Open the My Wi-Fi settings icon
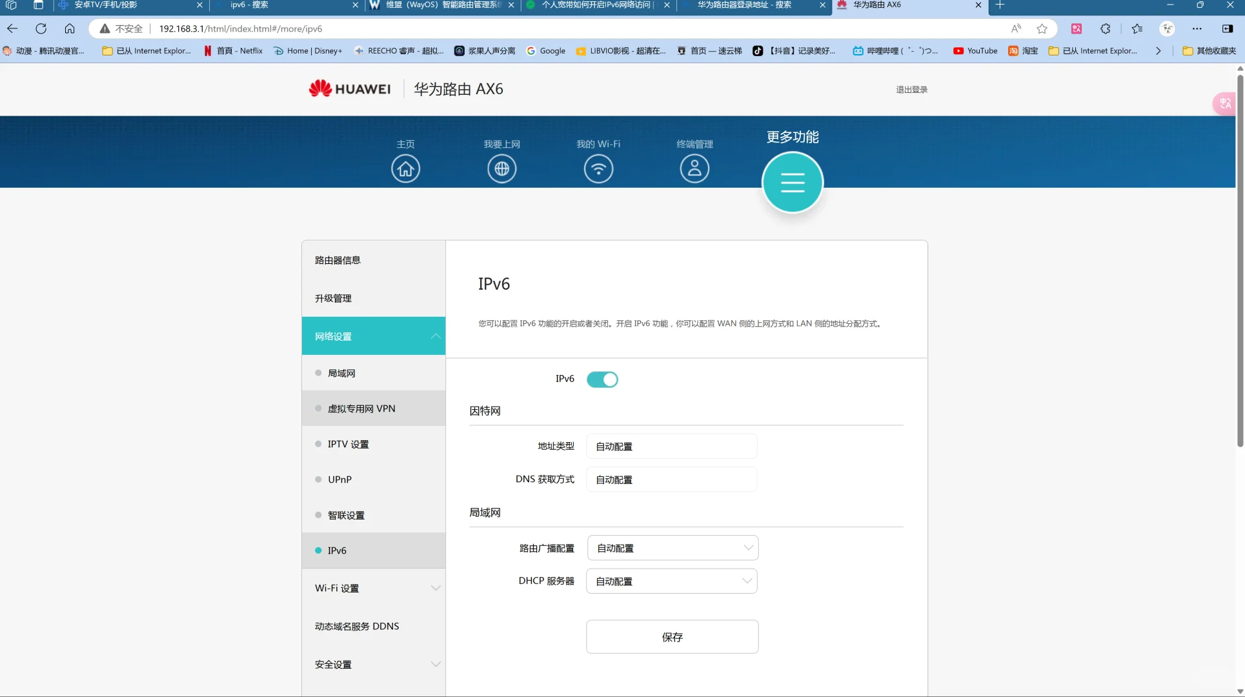Image resolution: width=1245 pixels, height=697 pixels. 598,169
